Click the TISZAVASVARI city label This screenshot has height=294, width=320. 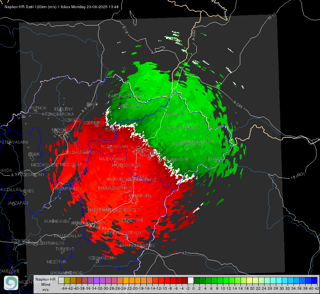[x=114, y=146]
